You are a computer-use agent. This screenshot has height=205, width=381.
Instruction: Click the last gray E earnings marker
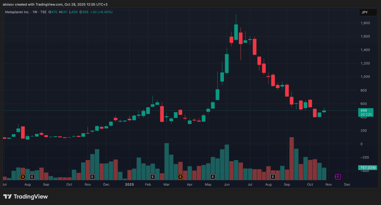click(x=273, y=177)
